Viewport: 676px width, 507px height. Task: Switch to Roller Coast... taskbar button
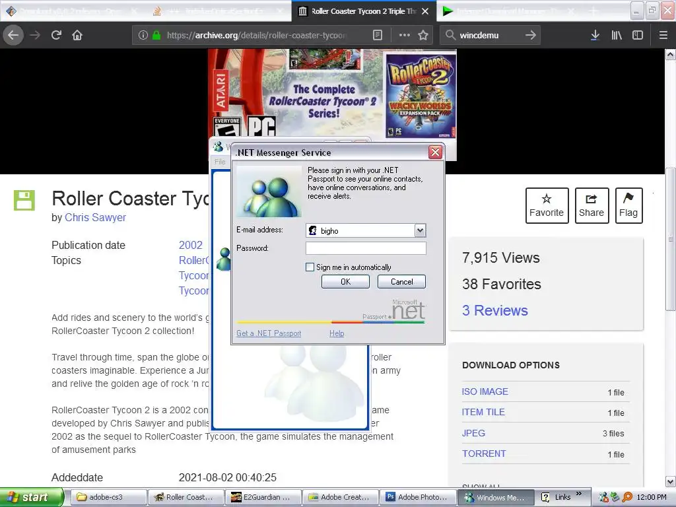tap(186, 497)
